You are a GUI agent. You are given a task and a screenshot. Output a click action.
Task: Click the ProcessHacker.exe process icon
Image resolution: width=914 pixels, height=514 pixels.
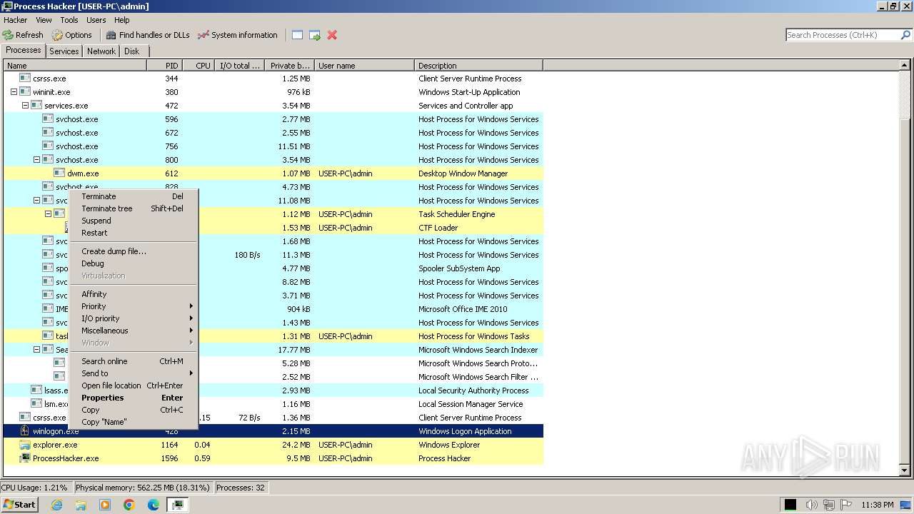[x=25, y=458]
